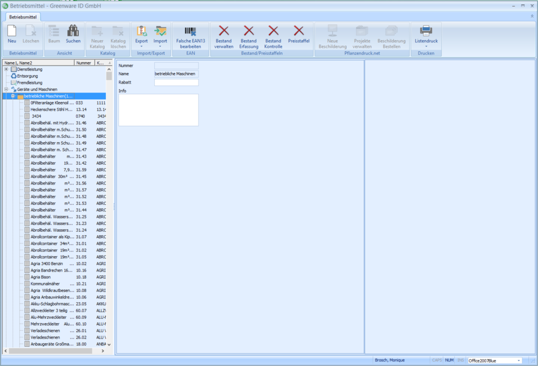Check the Anbaugeräte Großma checkbox
This screenshot has height=366, width=538.
point(27,344)
